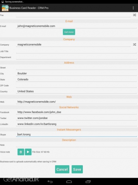
Task: Tap the "Company" section header
Action: click(x=69, y=39)
